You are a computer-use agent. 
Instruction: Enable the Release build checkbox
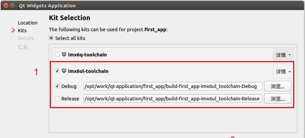[x=57, y=99]
